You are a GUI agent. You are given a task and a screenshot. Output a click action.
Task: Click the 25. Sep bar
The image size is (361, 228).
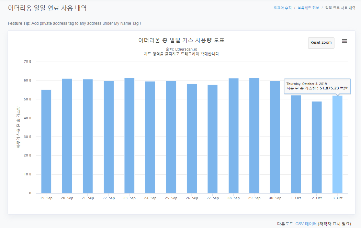(x=171, y=137)
